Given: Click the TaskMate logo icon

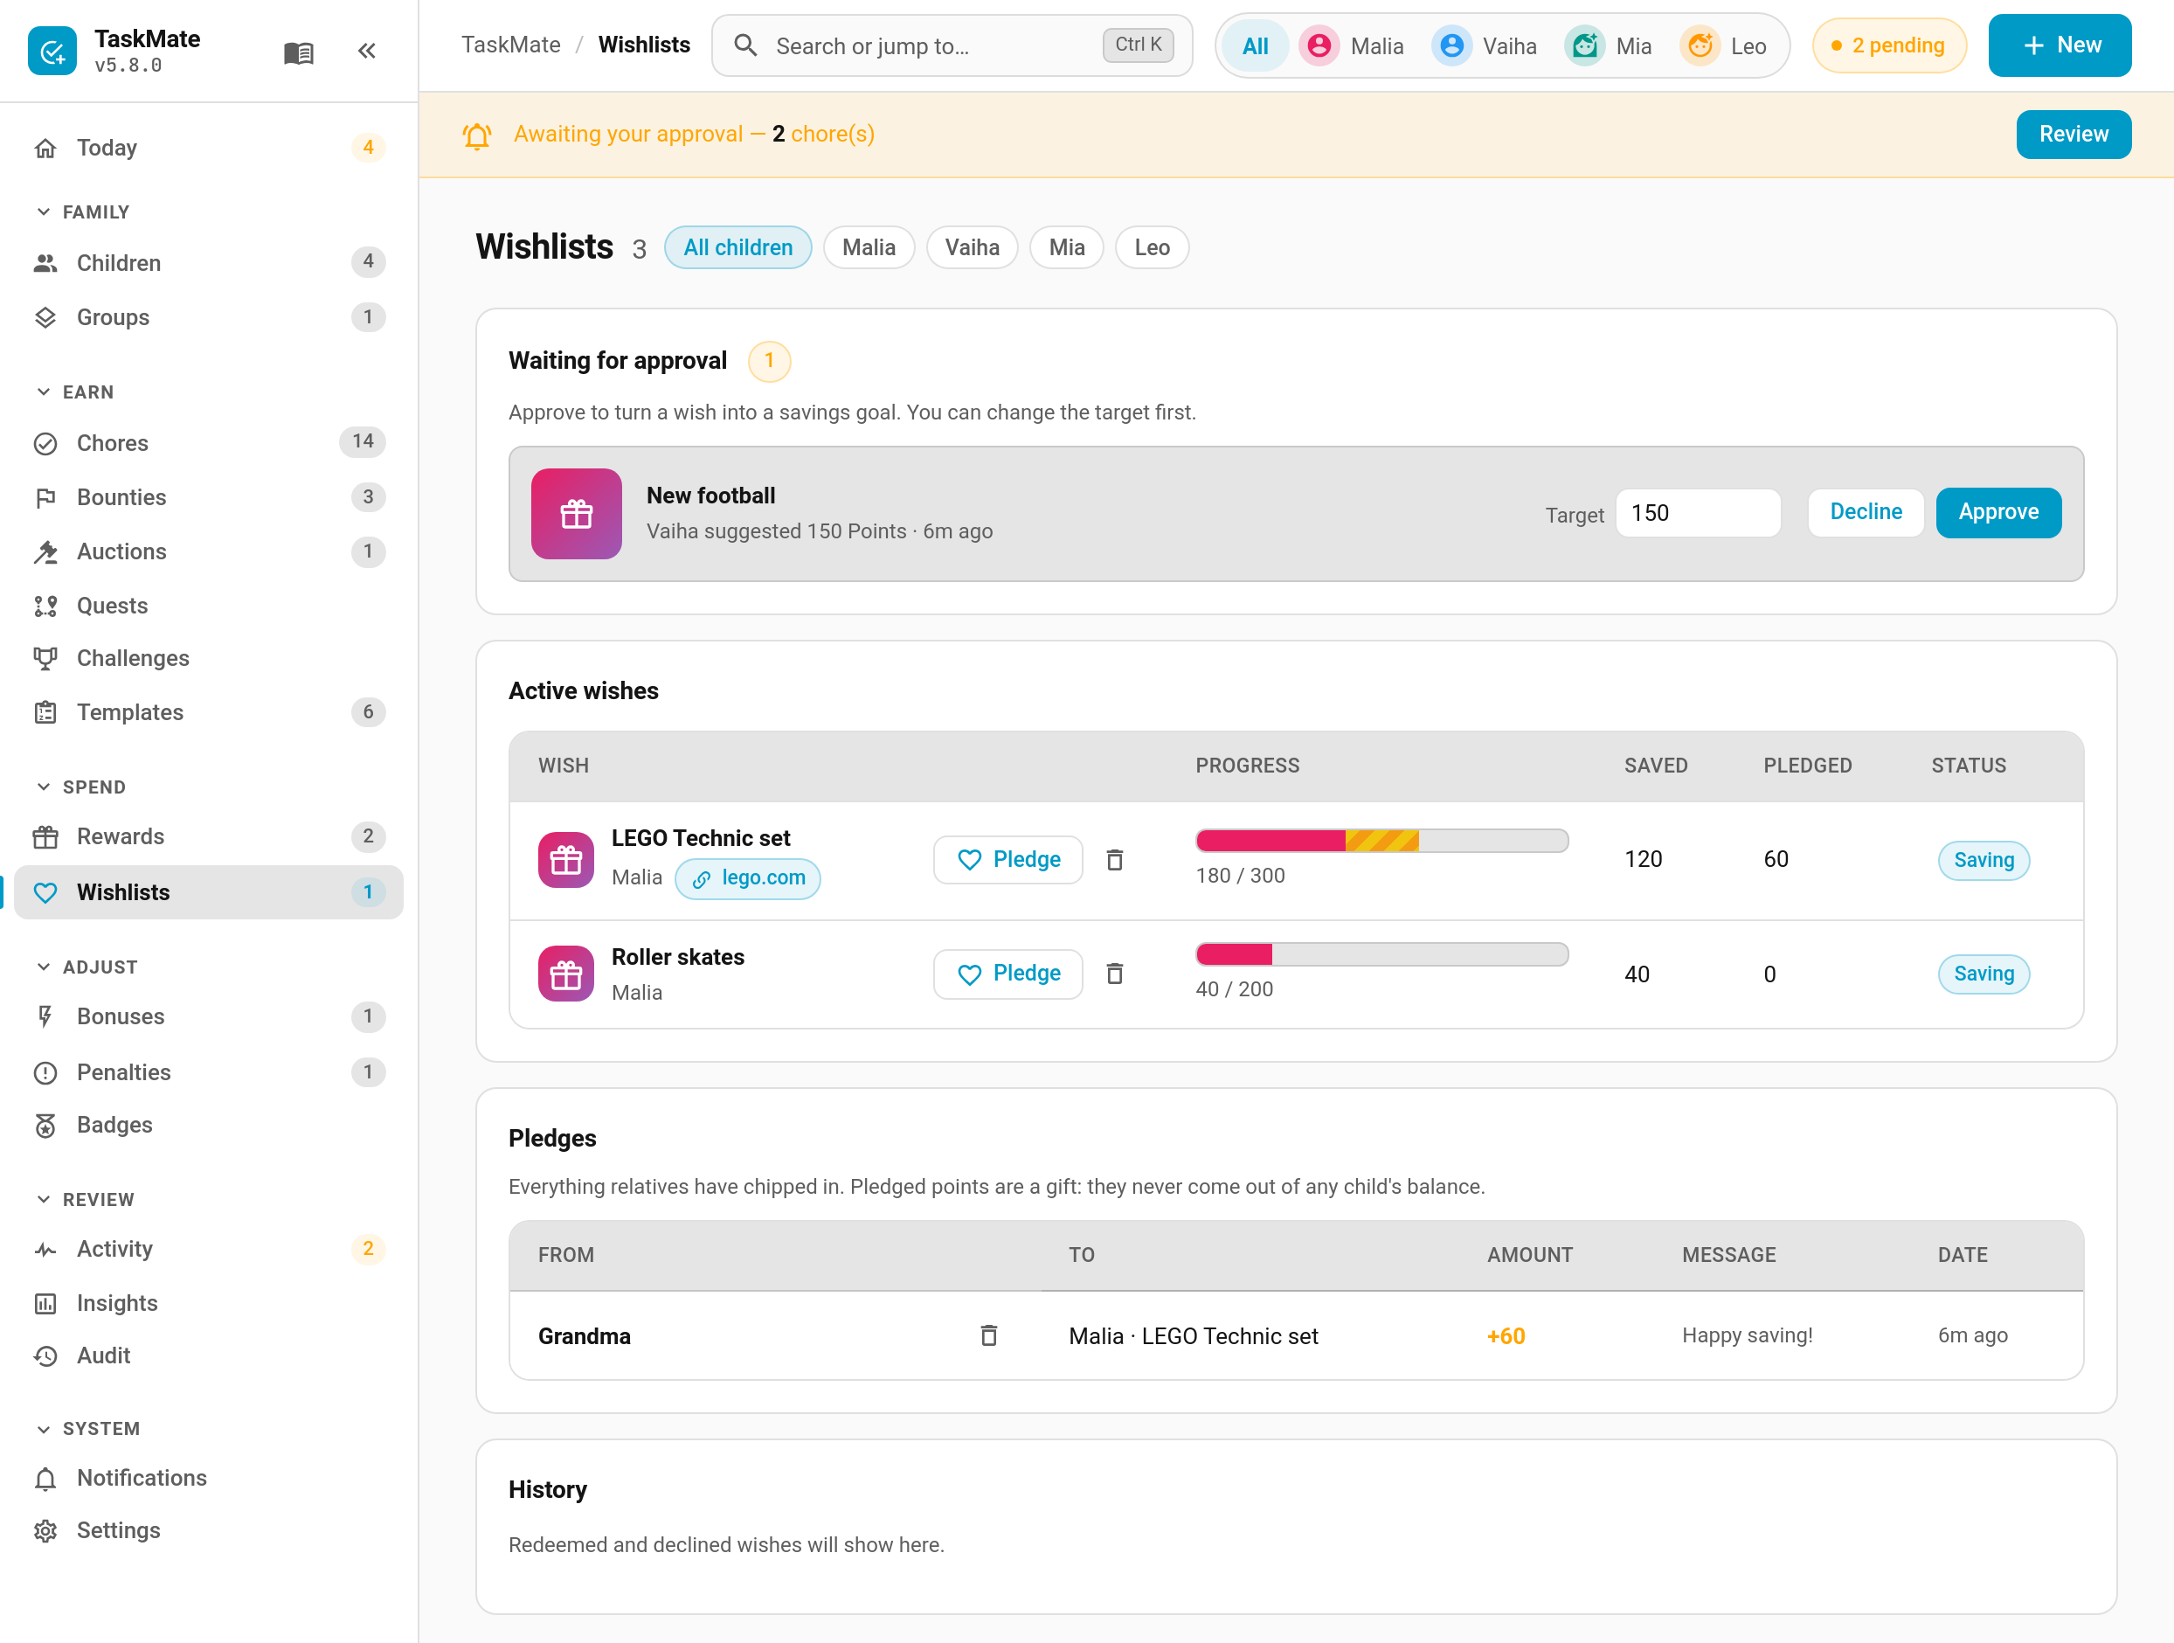Looking at the screenshot, I should [x=52, y=52].
